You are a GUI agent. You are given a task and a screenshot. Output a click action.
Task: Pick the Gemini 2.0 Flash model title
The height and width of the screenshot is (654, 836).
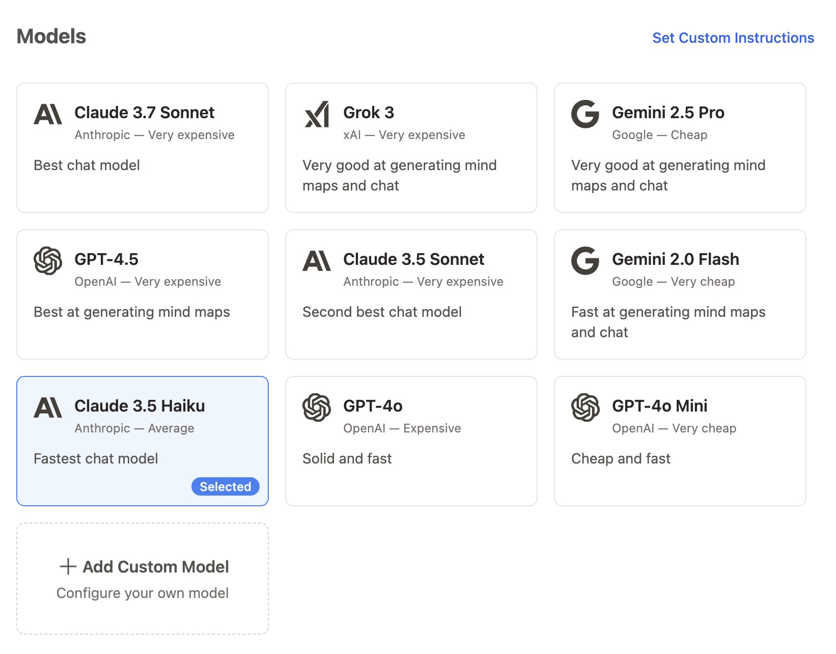click(x=675, y=259)
